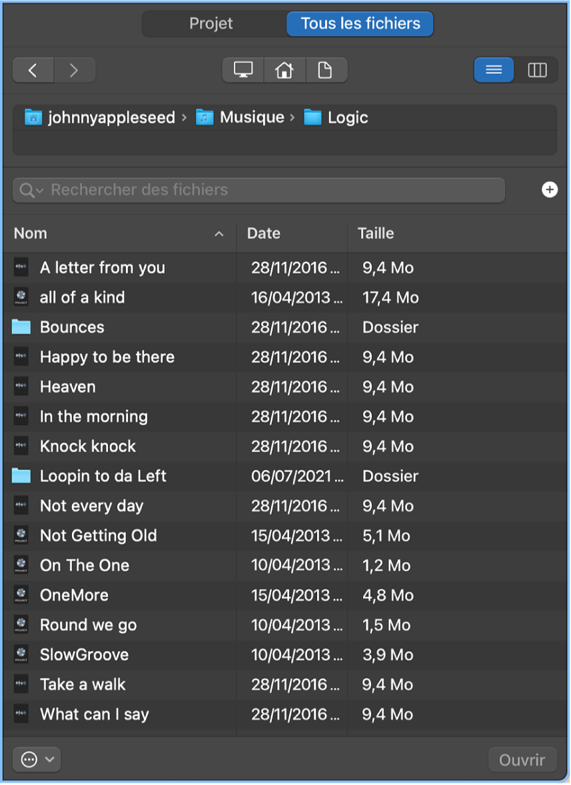Switch to column view
Screen dimensions: 571x785
click(537, 70)
